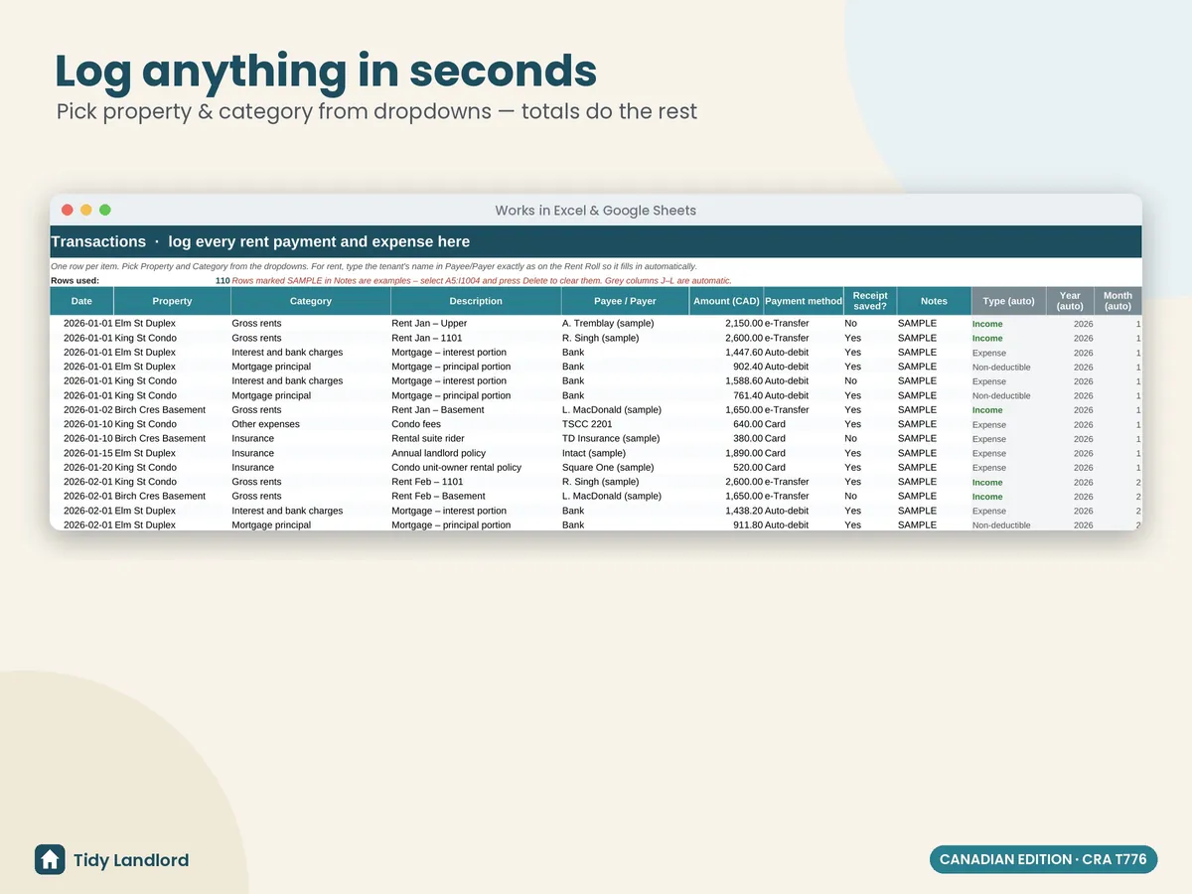Screen dimensions: 1192x894
Task: Select the 'Rental suite rider' description cell
Action: coord(476,438)
